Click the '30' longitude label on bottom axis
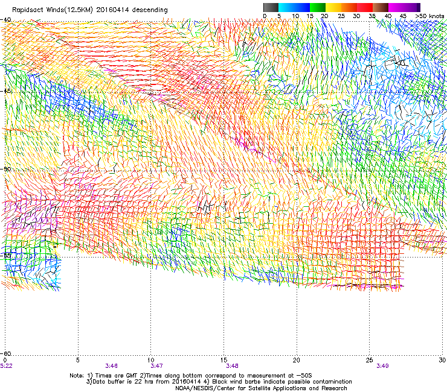 pyautogui.click(x=442, y=360)
